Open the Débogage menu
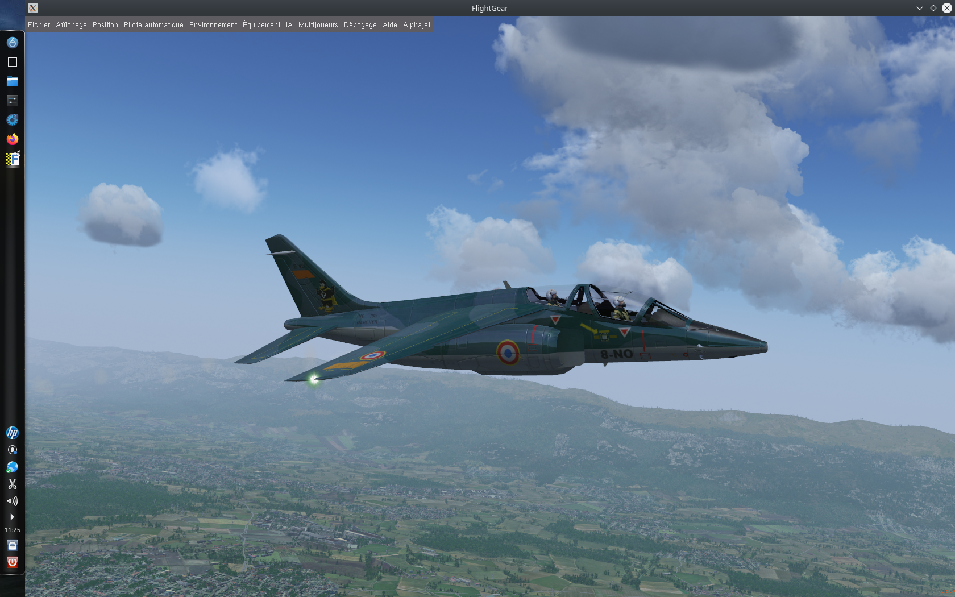The width and height of the screenshot is (955, 597). coord(360,25)
